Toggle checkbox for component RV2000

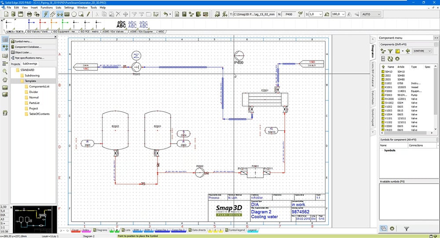click(383, 99)
